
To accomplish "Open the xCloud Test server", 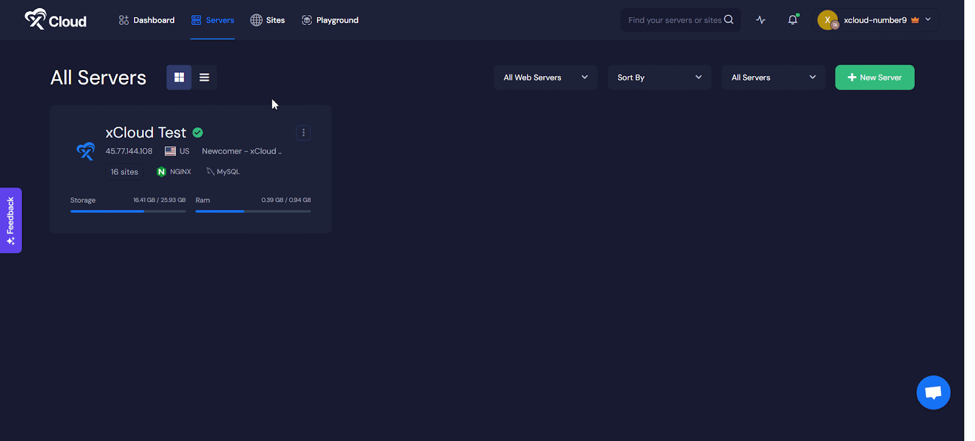I will pos(146,132).
